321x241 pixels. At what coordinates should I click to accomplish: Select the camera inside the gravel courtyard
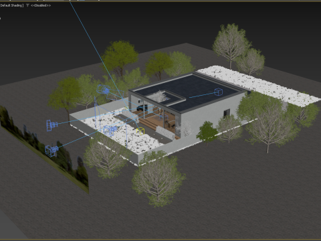(x=110, y=130)
